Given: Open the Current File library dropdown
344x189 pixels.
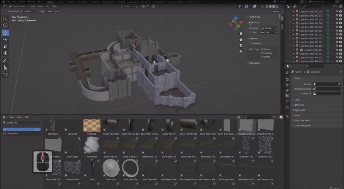Looking at the screenshot, I should [x=22, y=123].
